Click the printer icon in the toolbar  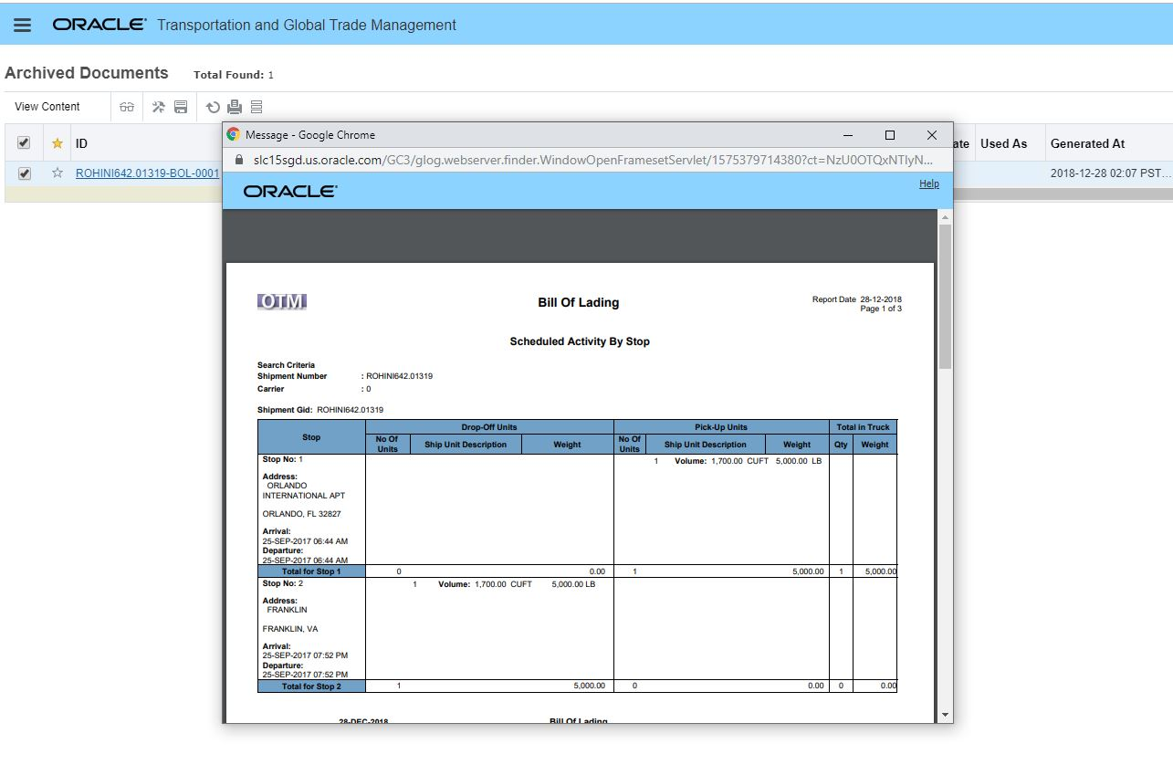235,107
